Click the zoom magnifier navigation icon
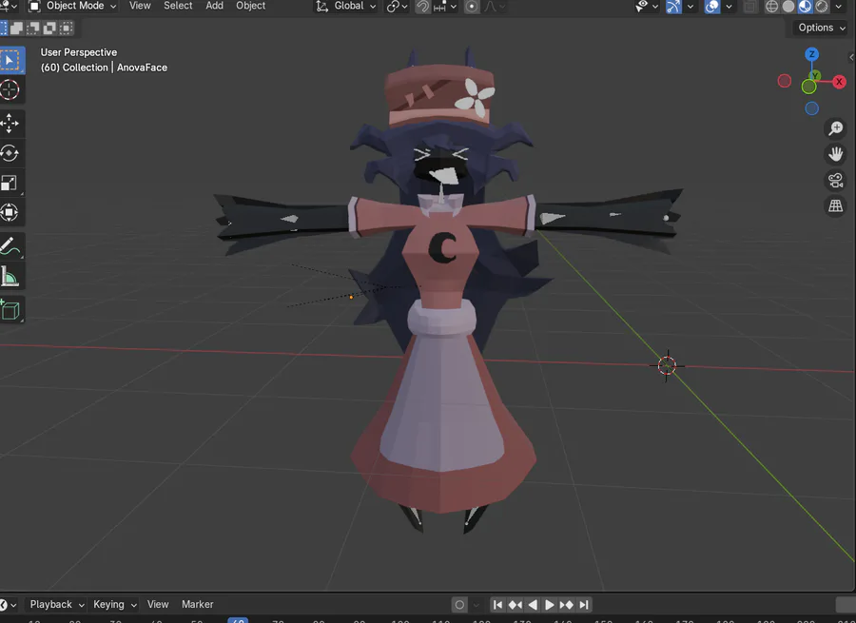This screenshot has width=856, height=623. pos(835,128)
